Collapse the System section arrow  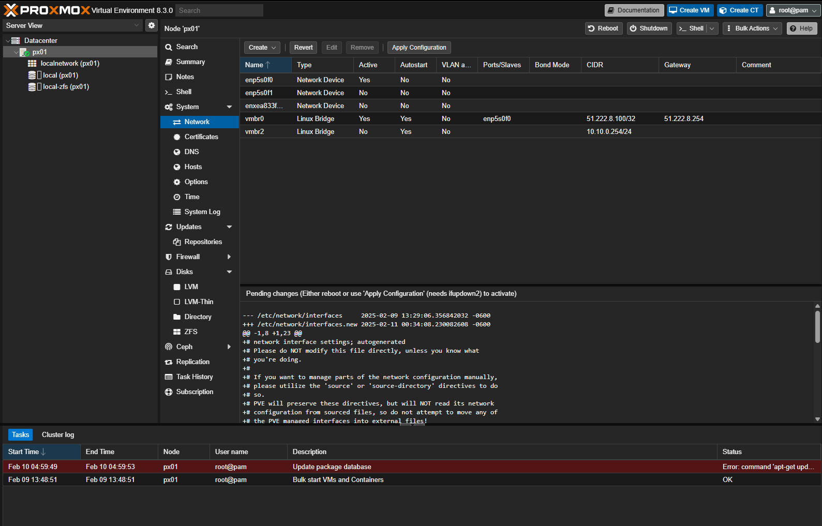229,107
